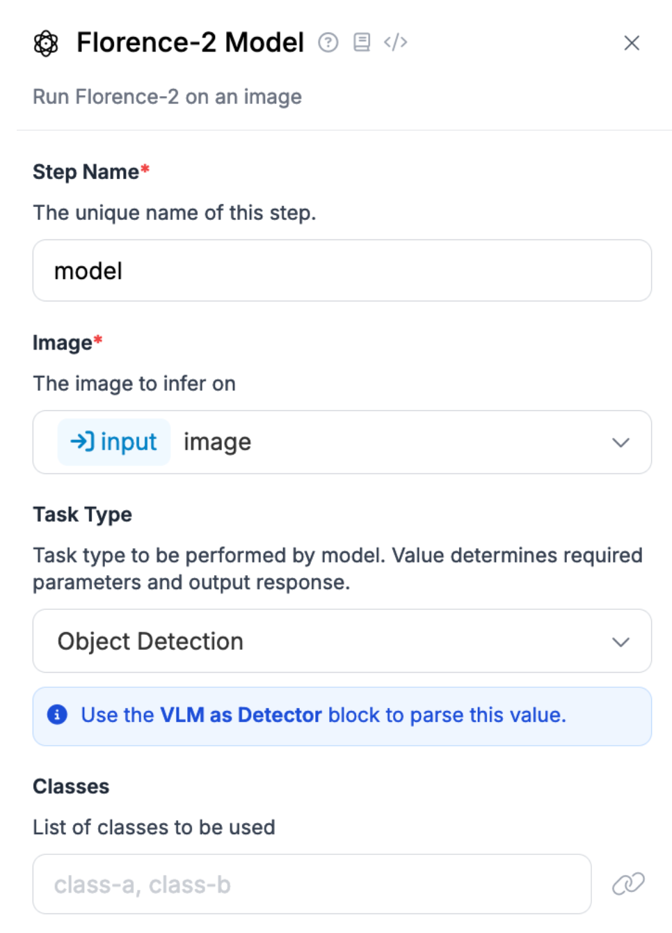Follow the VLM as Detector link
The image size is (672, 933).
click(x=241, y=715)
